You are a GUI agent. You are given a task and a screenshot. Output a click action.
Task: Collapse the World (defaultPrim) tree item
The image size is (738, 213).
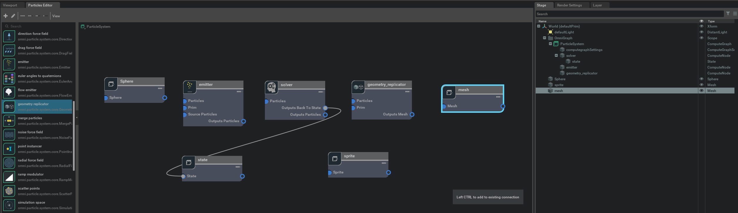(x=539, y=26)
